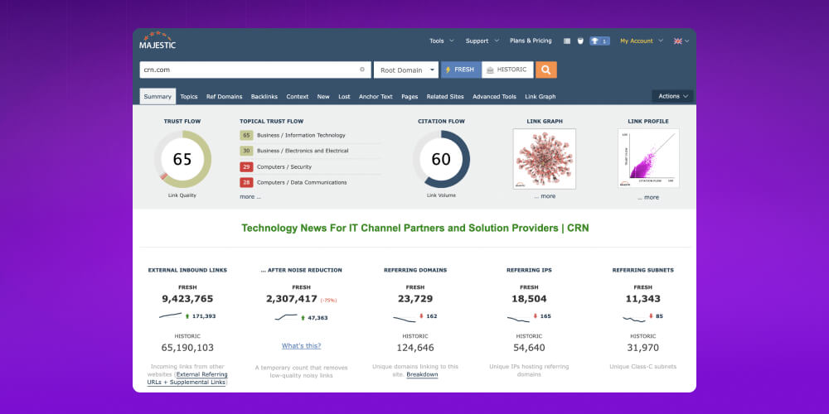Click the Trust Flow donut chart
This screenshot has width=829, height=414.
(x=182, y=159)
